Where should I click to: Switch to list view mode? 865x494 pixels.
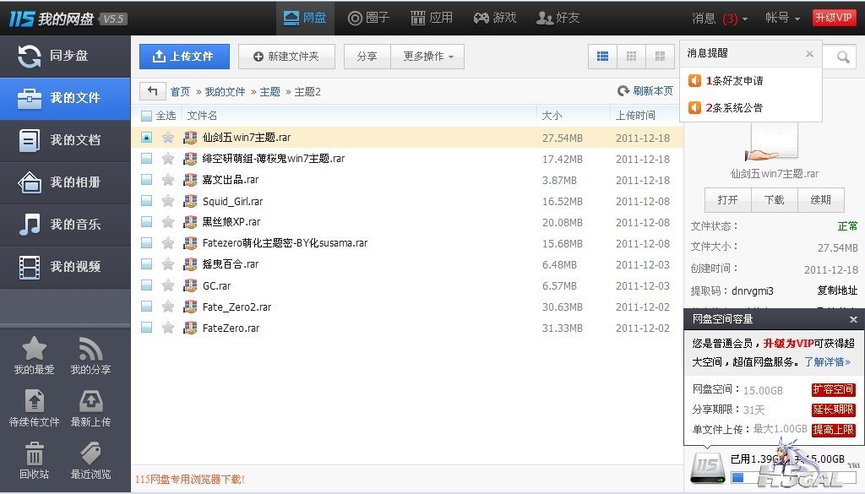click(x=603, y=57)
